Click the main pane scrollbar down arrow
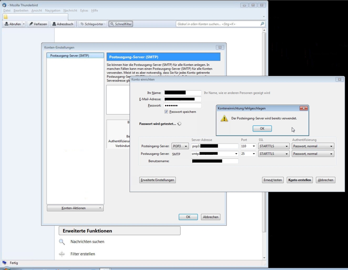 pyautogui.click(x=264, y=258)
